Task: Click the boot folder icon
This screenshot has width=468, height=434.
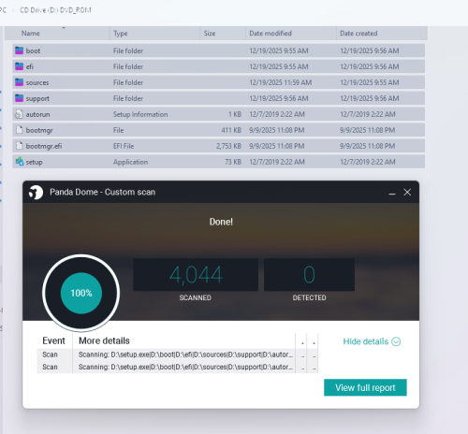Action: click(x=20, y=51)
